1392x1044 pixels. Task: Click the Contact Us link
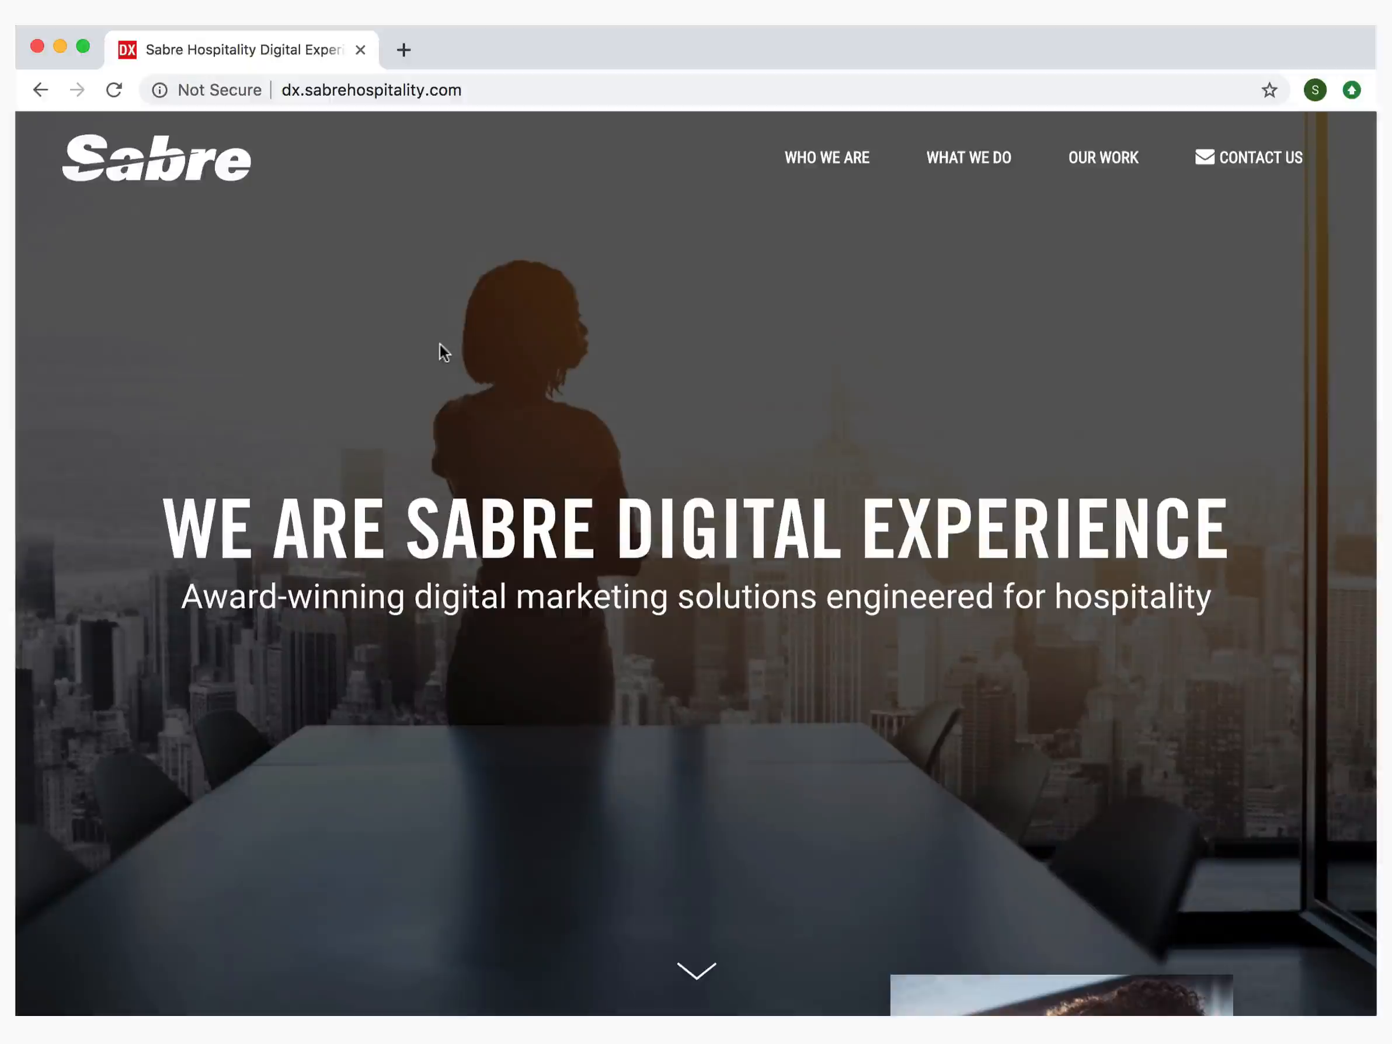click(1261, 157)
